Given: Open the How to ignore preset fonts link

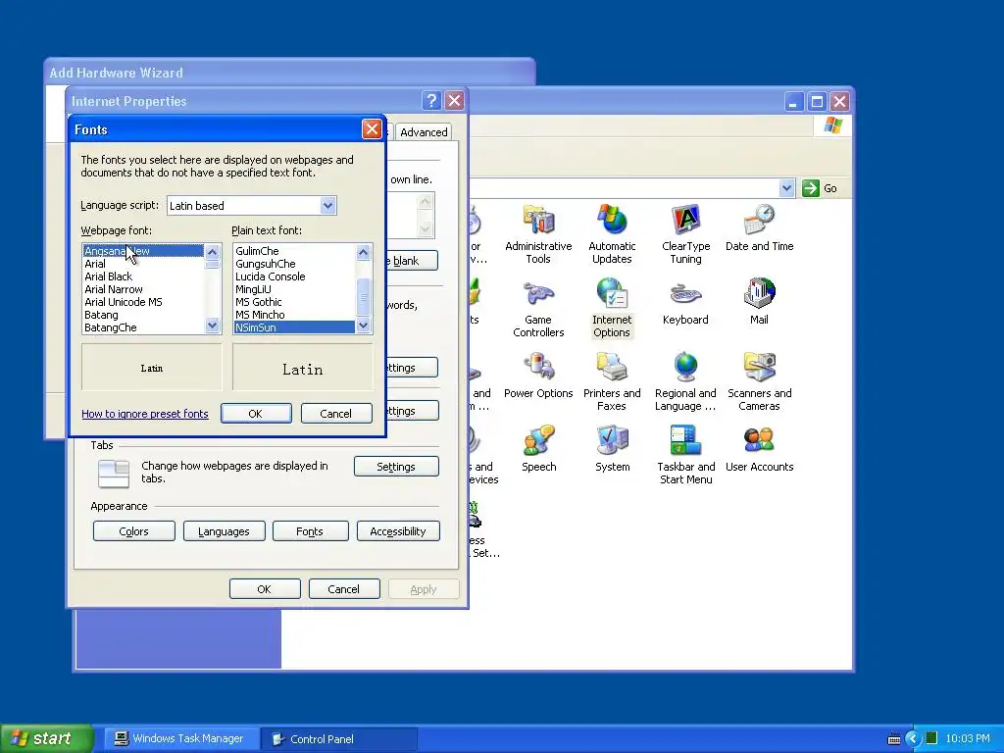Looking at the screenshot, I should [x=145, y=414].
